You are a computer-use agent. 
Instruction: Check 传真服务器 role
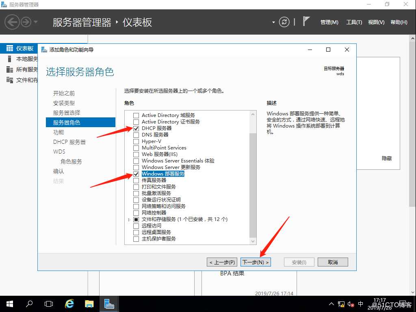136,180
